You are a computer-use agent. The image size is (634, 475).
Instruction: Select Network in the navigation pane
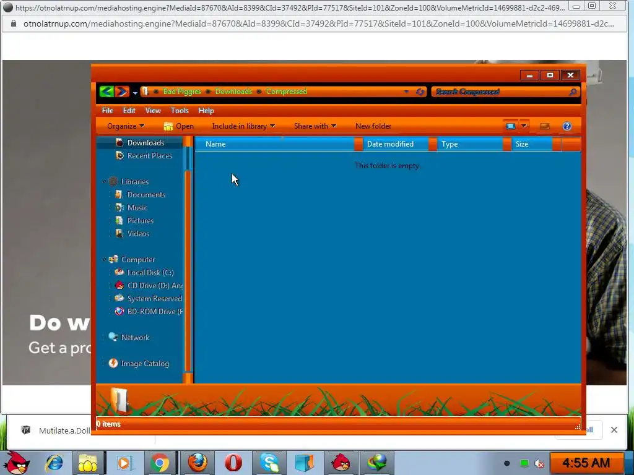pos(129,337)
